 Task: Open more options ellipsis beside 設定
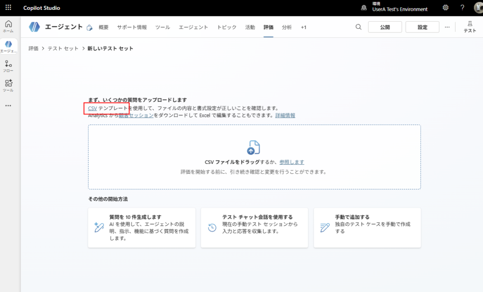[447, 27]
